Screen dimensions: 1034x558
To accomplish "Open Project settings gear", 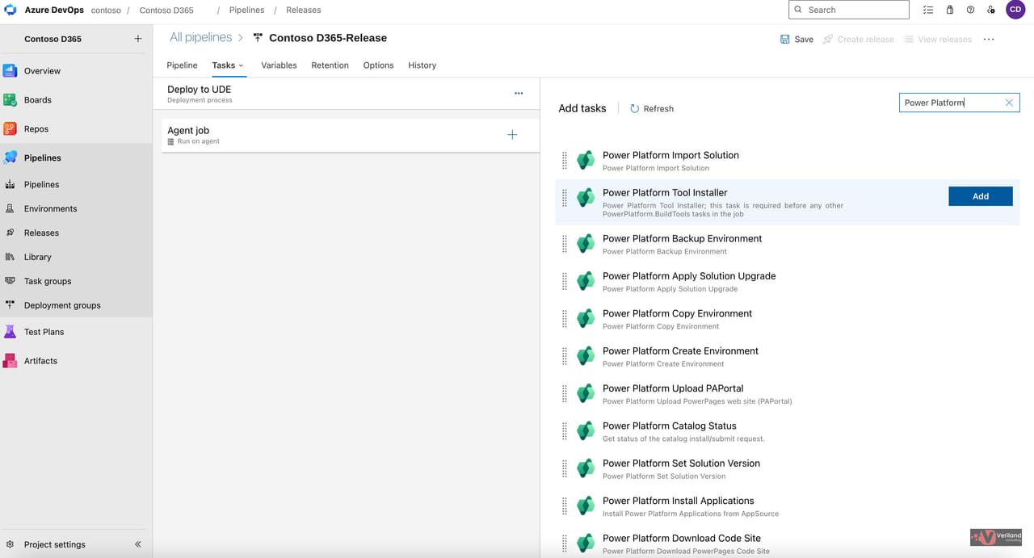I will click(10, 544).
